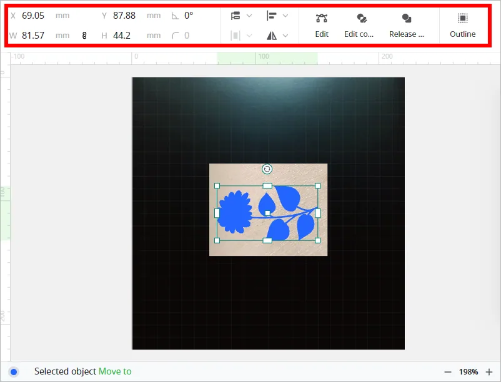Click the green Move to link

click(115, 371)
